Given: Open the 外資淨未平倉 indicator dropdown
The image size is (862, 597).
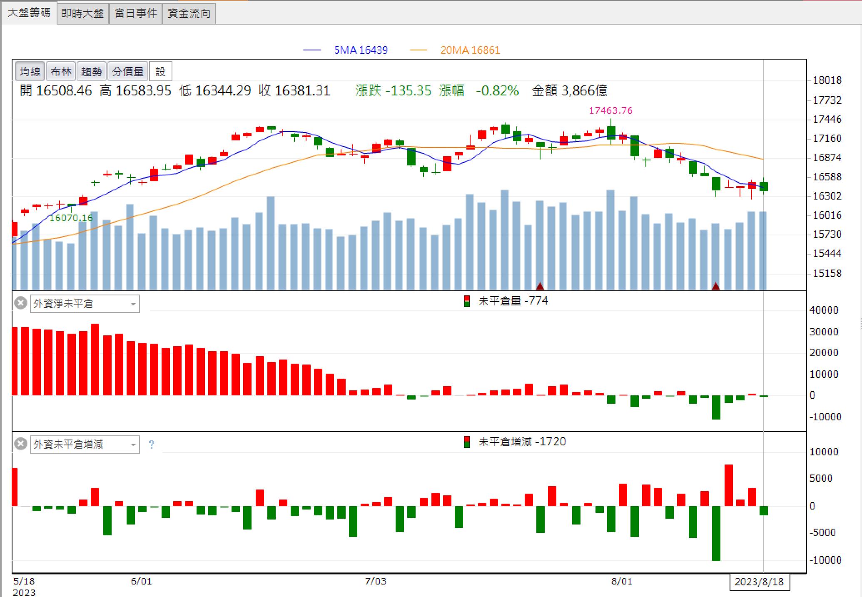Looking at the screenshot, I should click(x=85, y=304).
